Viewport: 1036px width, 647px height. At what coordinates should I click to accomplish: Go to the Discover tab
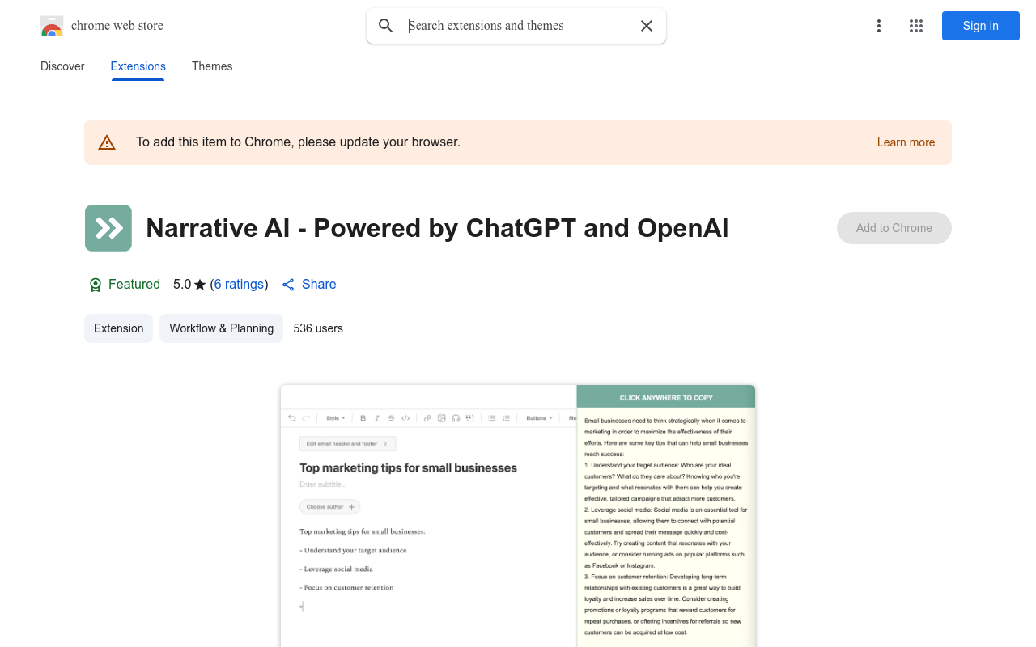point(62,66)
